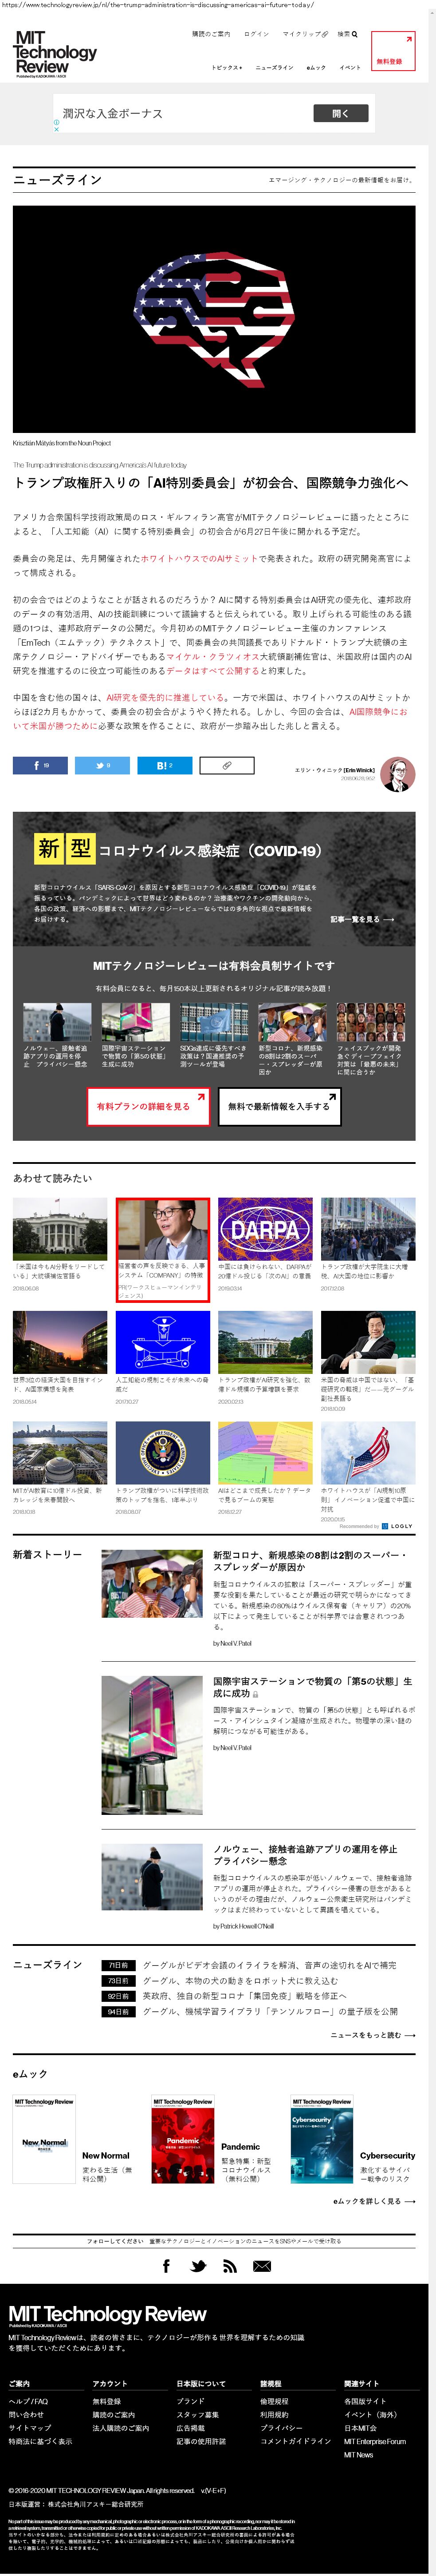Bookmark the article with Hatena B!
This screenshot has height=2576, width=436.
[165, 765]
